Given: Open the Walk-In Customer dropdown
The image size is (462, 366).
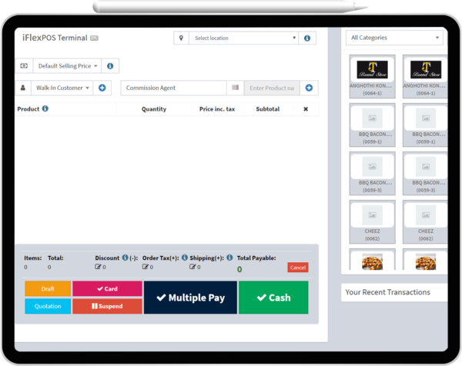Looking at the screenshot, I should (x=62, y=88).
